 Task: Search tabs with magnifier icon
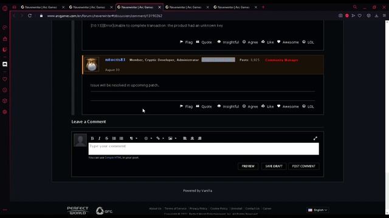355,7
